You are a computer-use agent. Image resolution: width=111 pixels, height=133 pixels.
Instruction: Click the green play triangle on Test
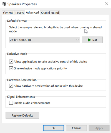click(x=89, y=40)
